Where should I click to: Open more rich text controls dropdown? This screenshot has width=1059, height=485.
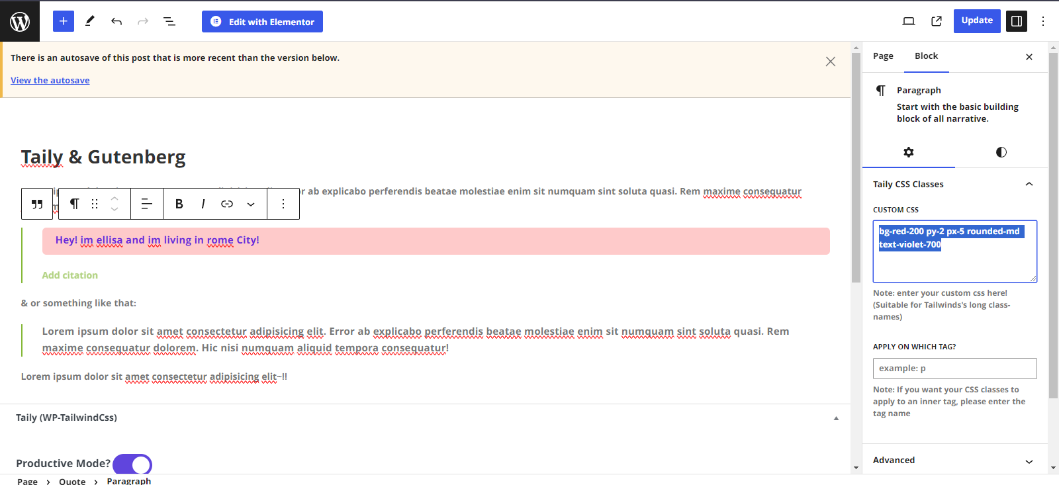click(x=251, y=204)
